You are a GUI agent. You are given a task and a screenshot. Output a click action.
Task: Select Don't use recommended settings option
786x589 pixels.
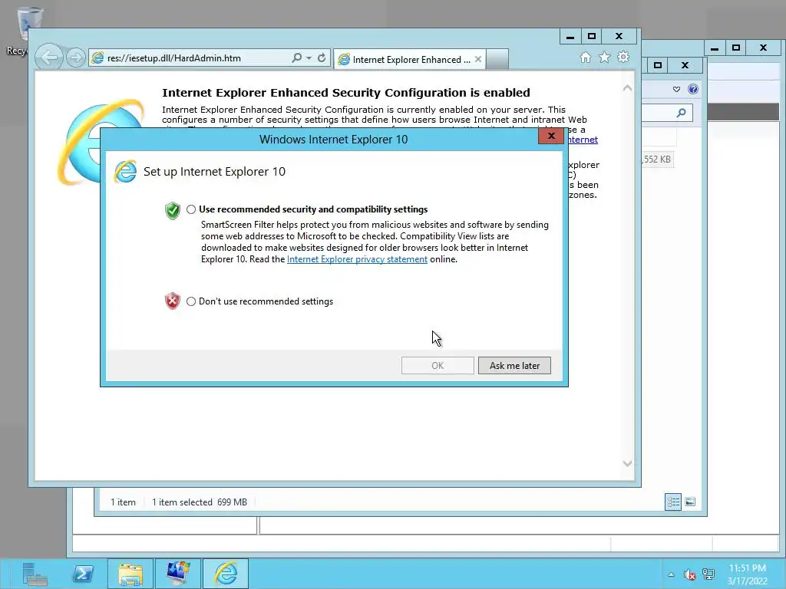pos(191,301)
